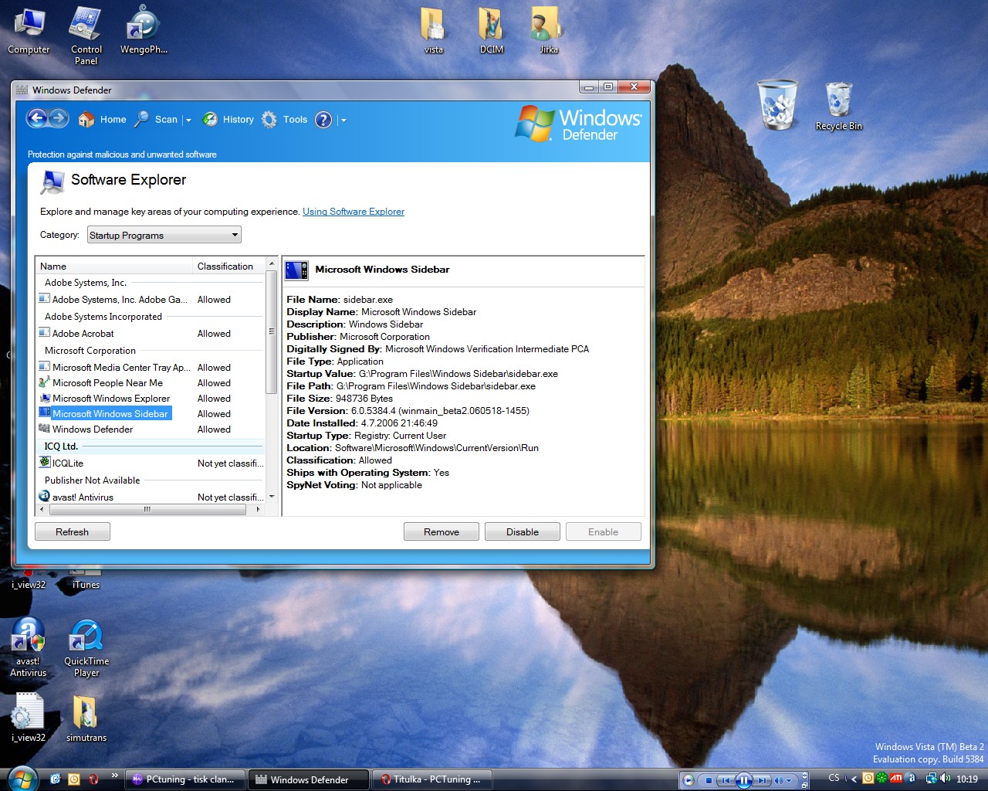Image resolution: width=988 pixels, height=791 pixels.
Task: Open History in Windows Defender
Action: [x=228, y=120]
